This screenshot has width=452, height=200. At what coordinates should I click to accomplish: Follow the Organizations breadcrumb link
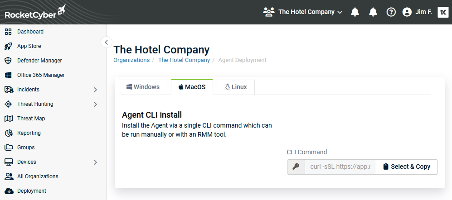131,60
